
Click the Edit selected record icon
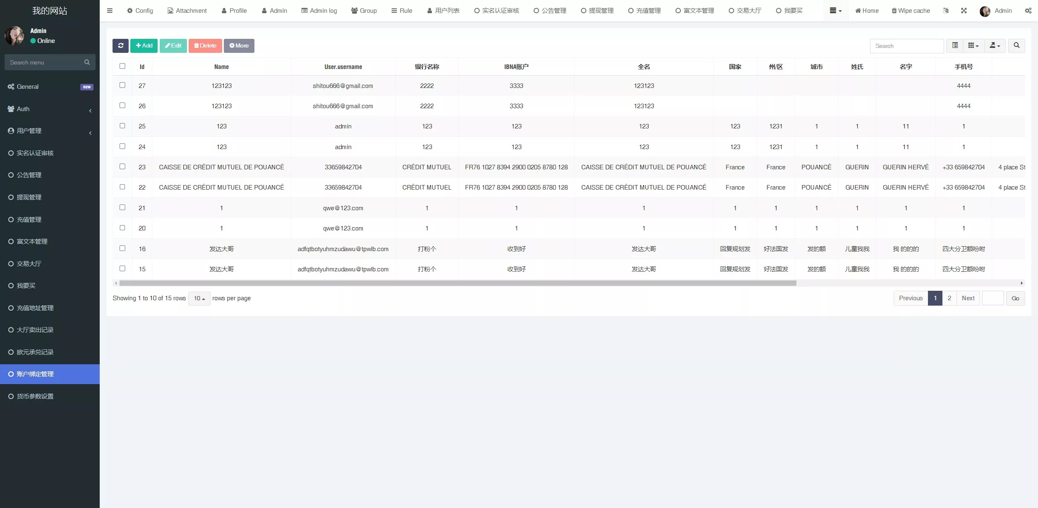(173, 45)
